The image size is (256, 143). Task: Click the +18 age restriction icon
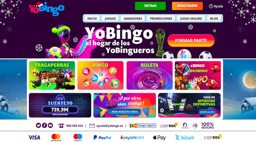195,126
